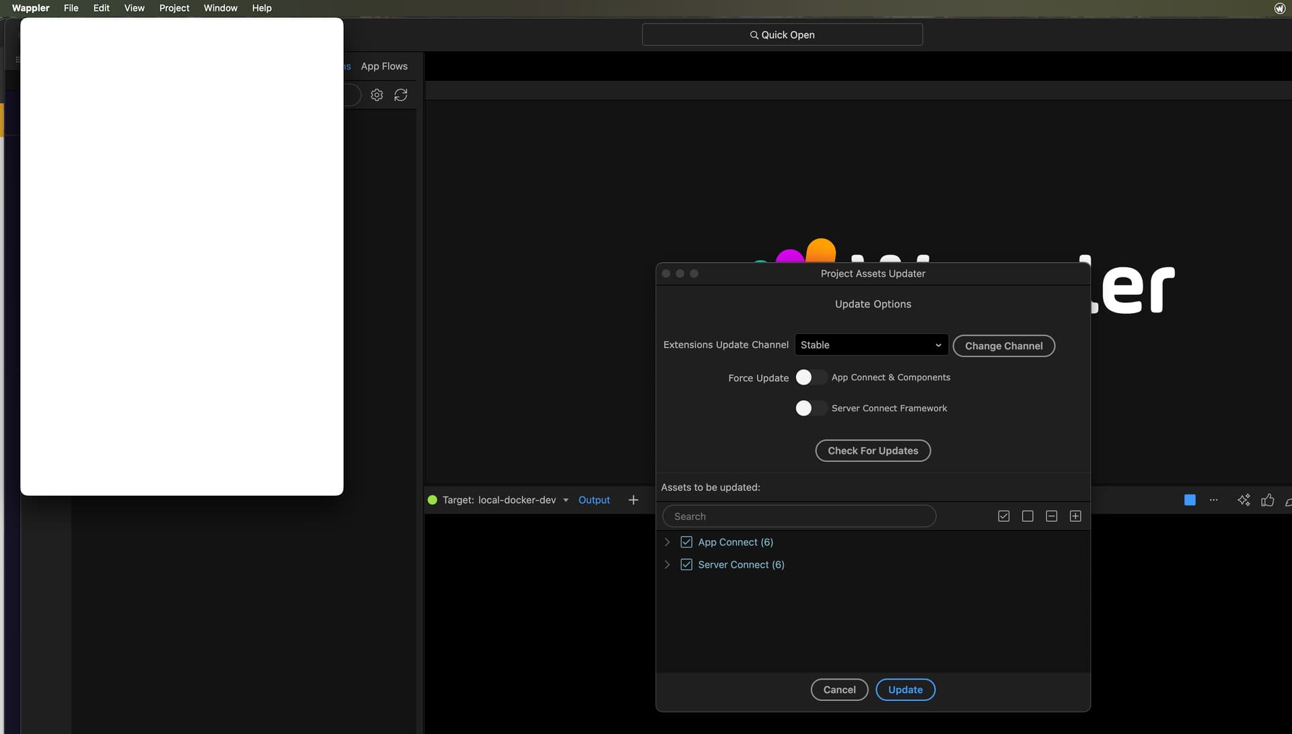The image size is (1292, 734).
Task: Click the Wappler logo icon in the menu bar
Action: 1280,8
